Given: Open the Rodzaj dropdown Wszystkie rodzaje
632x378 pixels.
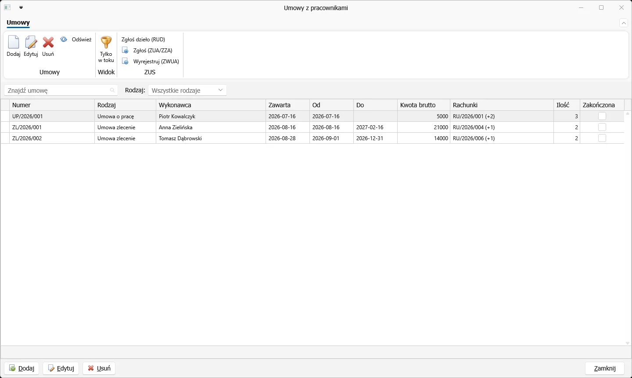Looking at the screenshot, I should (187, 91).
